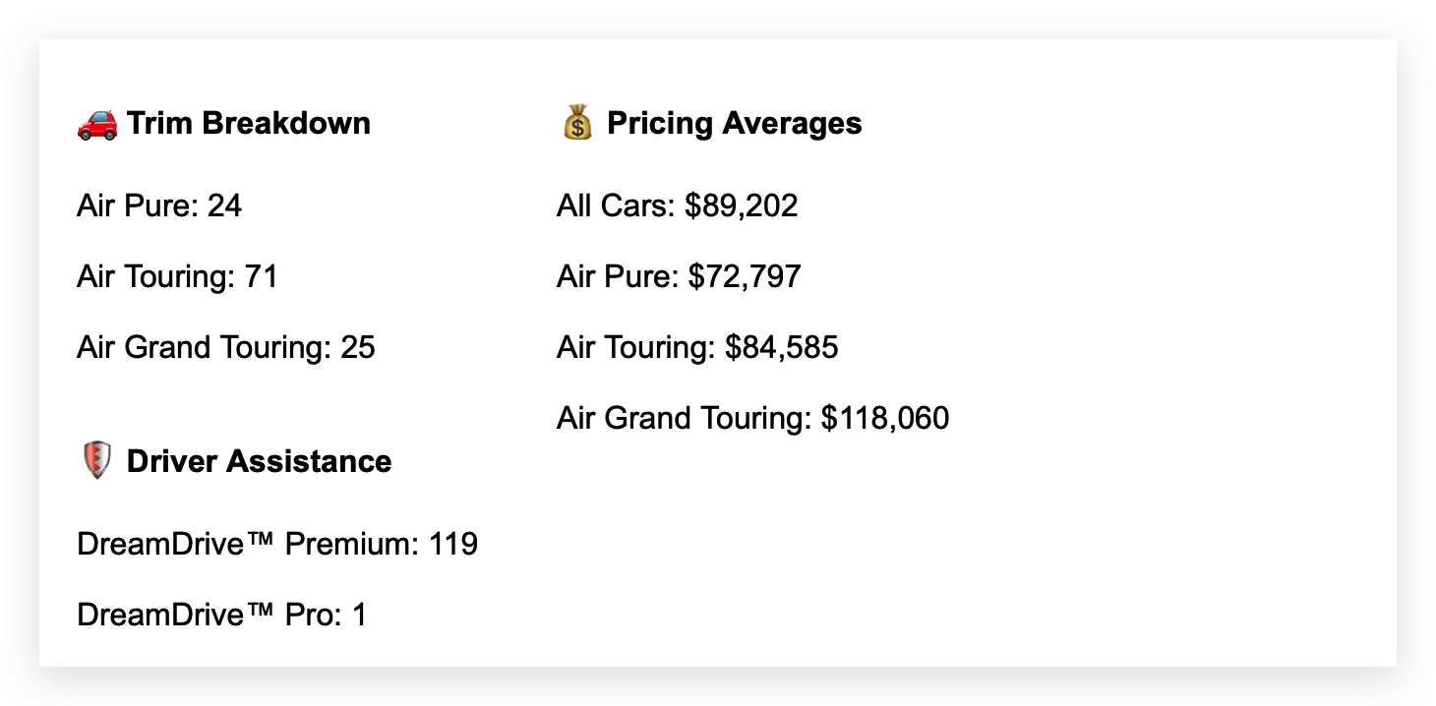
Task: Click the number 71 after Air Touring
Action: click(262, 277)
